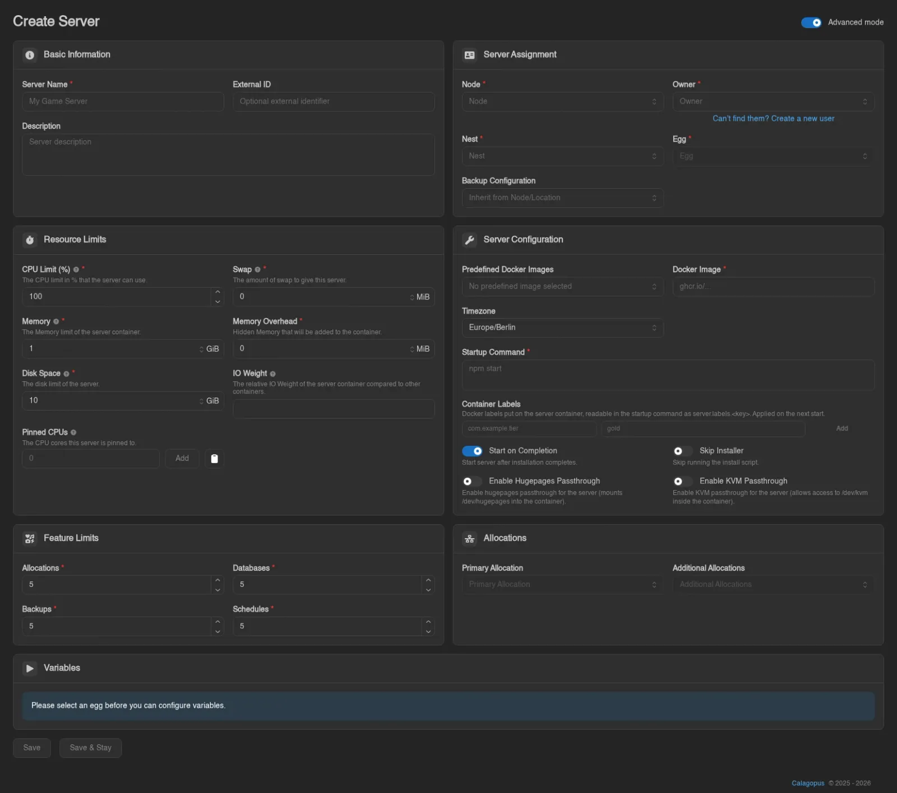Click the Feature Limits puzzle icon
This screenshot has height=793, width=897.
click(30, 538)
